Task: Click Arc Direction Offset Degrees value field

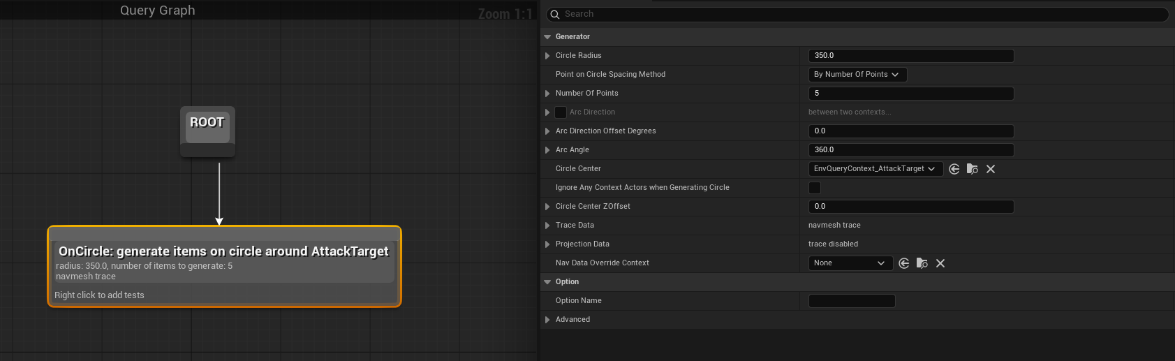Action: 911,131
